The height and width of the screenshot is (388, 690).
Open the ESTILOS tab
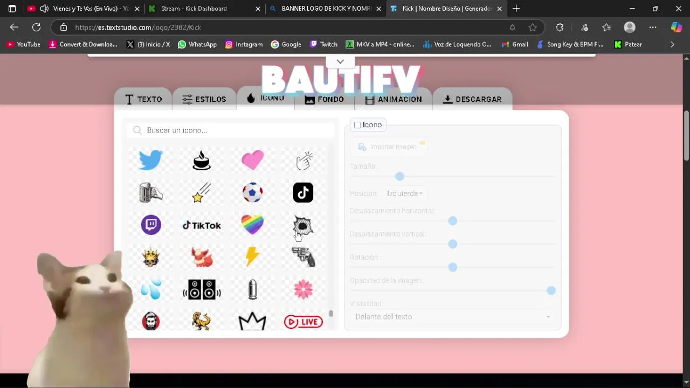tap(204, 99)
